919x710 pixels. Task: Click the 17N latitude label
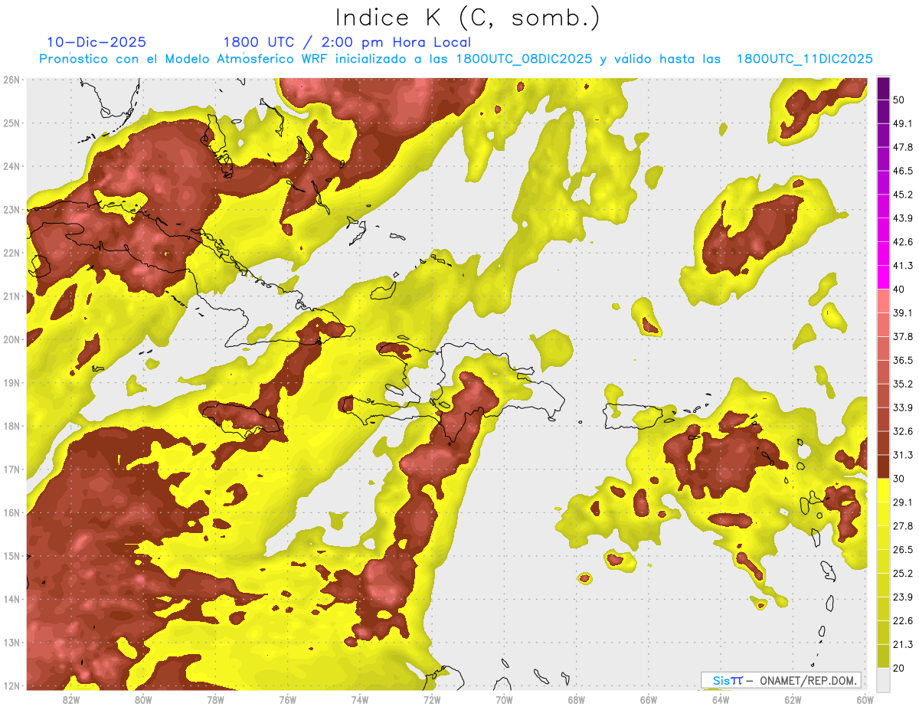tap(11, 470)
